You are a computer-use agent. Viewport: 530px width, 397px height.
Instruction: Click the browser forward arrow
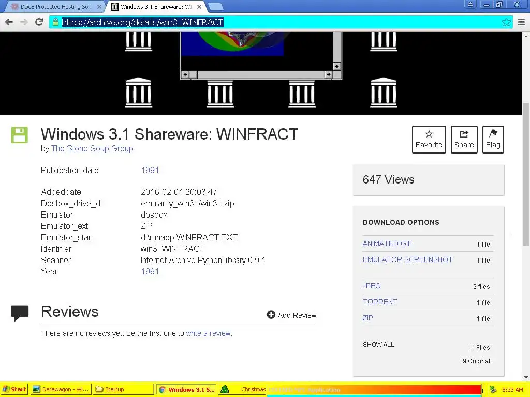(24, 22)
